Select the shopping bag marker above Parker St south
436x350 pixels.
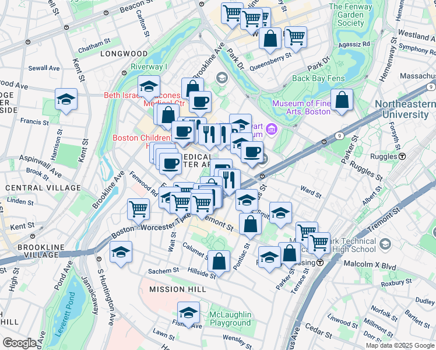point(290,255)
